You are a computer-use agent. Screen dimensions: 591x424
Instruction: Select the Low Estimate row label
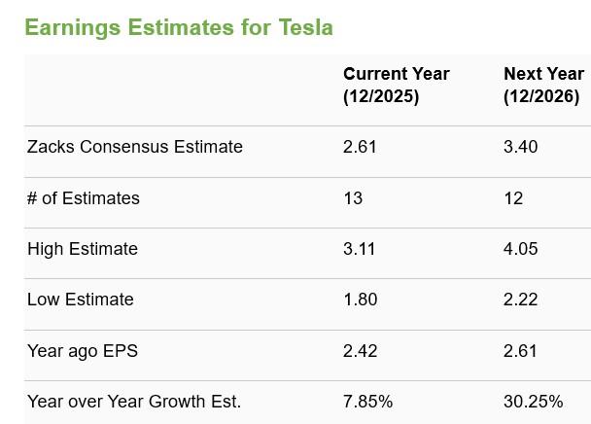click(81, 300)
